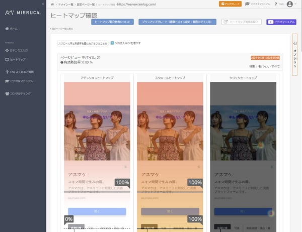Click the 有効熟読率: 0.89 % text
This screenshot has width=302, height=232.
pos(78,62)
